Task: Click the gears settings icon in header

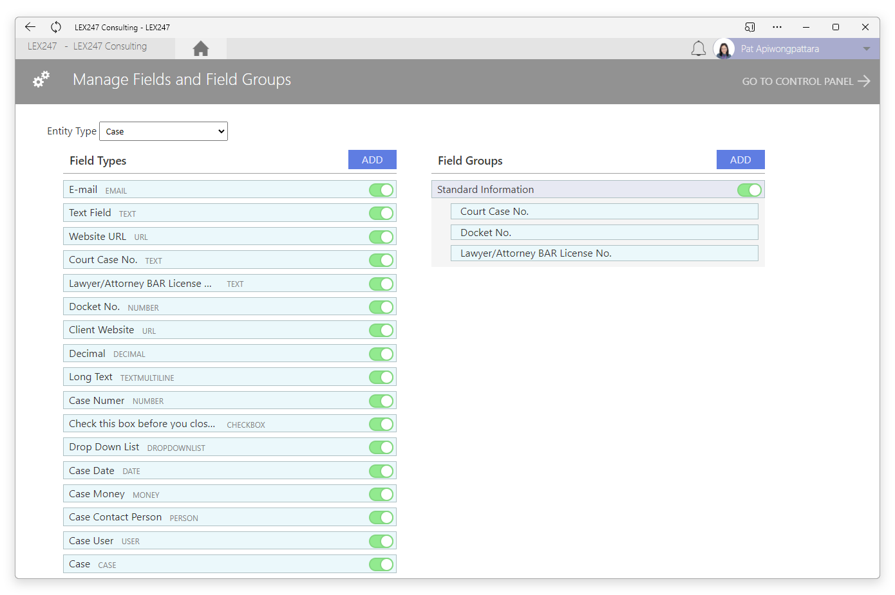Action: (x=41, y=80)
